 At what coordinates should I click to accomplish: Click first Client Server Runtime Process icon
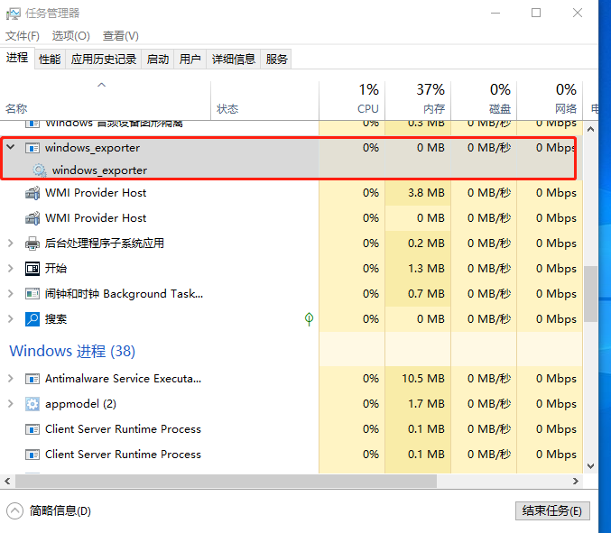point(32,429)
